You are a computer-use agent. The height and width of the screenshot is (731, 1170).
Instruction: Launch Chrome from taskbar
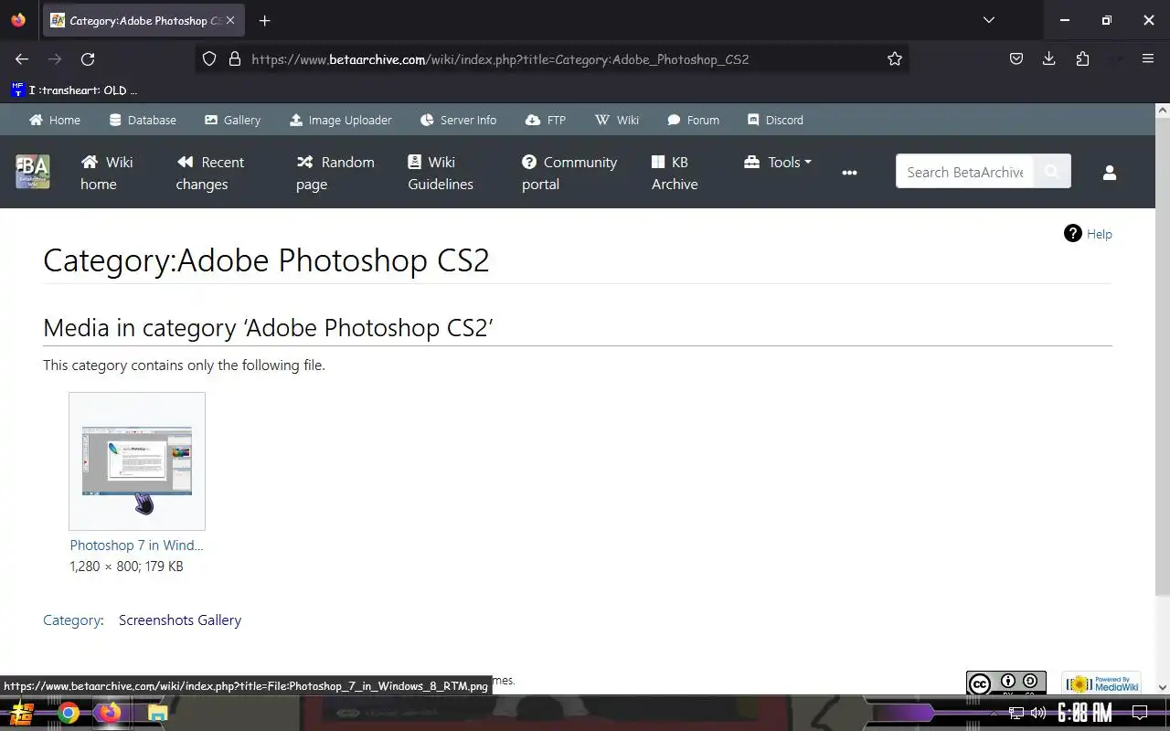click(68, 713)
